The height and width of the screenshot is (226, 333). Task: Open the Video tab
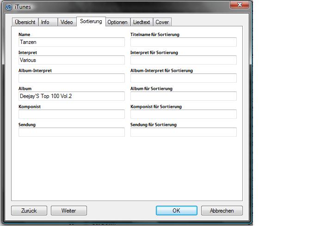click(67, 22)
